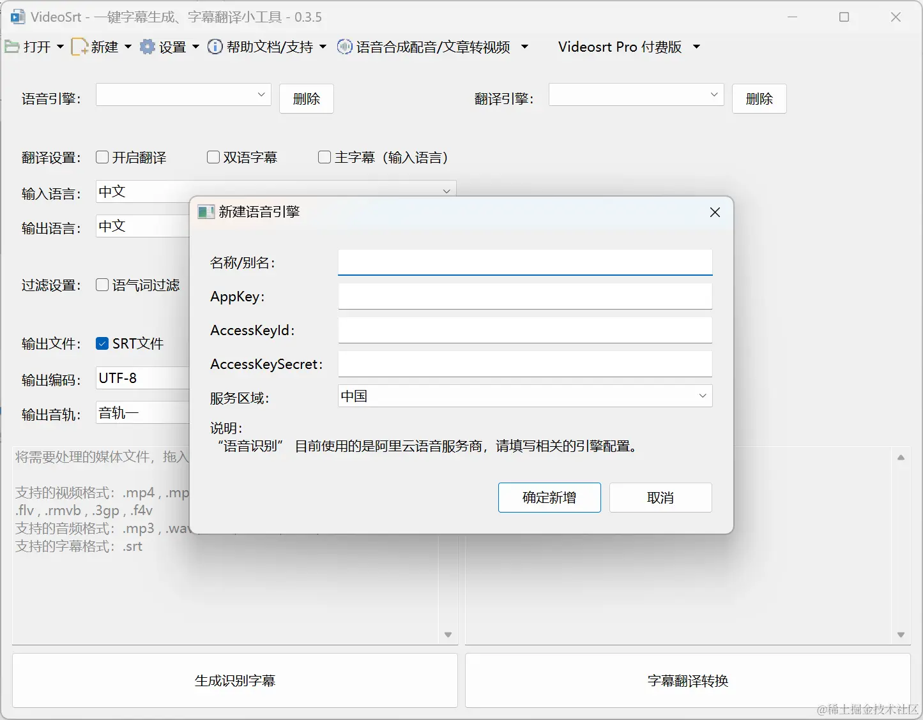This screenshot has height=720, width=923.
Task: Click the new document icon beside 新建
Action: pyautogui.click(x=79, y=47)
